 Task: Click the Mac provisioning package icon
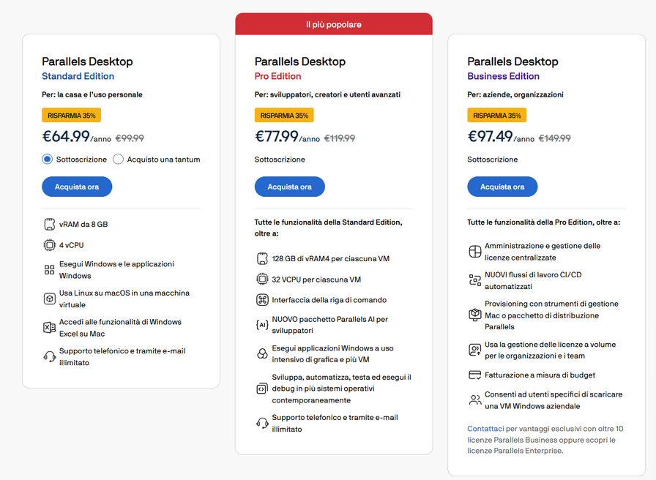[x=474, y=315]
